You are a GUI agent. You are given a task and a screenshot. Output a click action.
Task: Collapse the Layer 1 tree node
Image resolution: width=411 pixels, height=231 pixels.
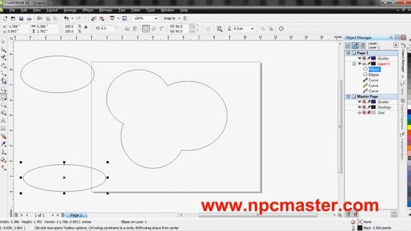[x=354, y=64]
